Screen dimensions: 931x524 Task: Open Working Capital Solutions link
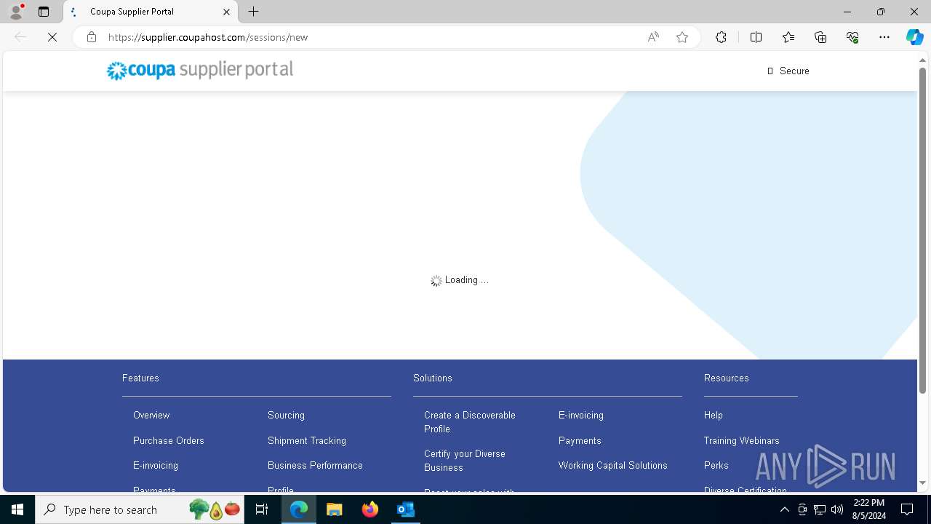[613, 465]
